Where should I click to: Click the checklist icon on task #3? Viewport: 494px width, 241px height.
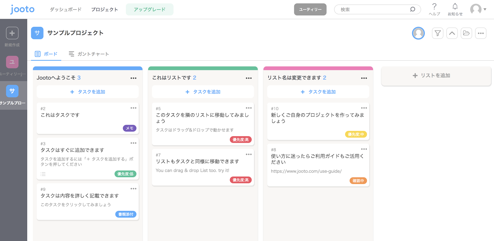point(43,174)
